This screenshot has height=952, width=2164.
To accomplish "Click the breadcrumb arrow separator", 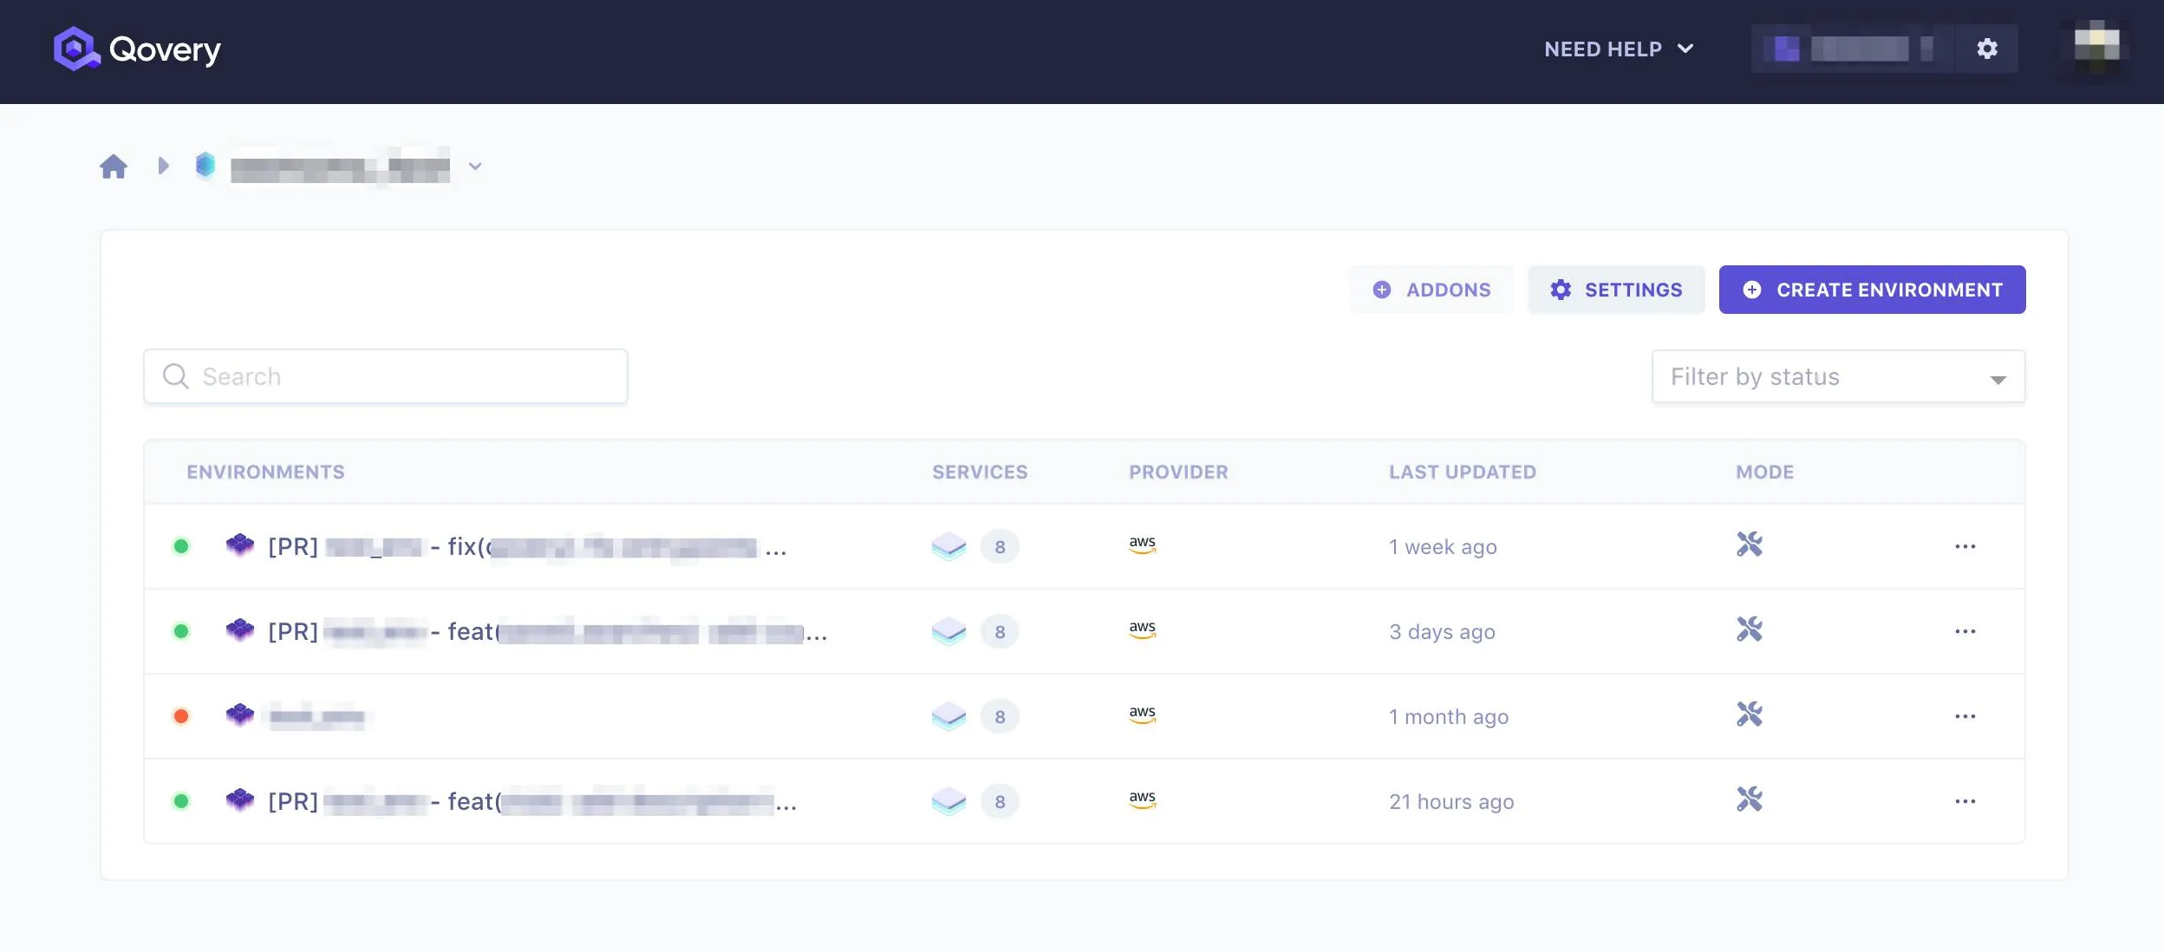I will pyautogui.click(x=163, y=166).
